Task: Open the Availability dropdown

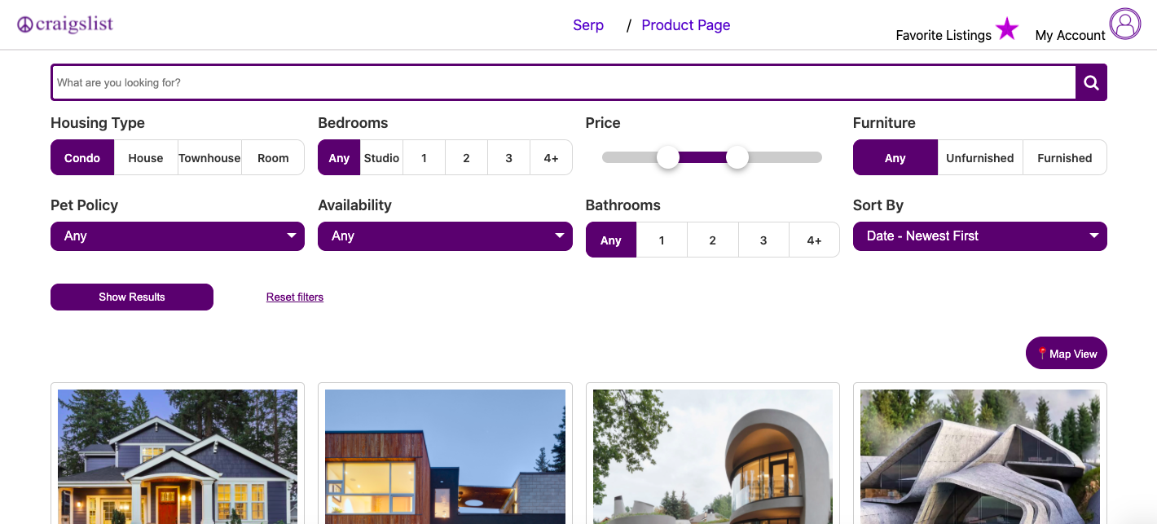Action: [x=445, y=236]
